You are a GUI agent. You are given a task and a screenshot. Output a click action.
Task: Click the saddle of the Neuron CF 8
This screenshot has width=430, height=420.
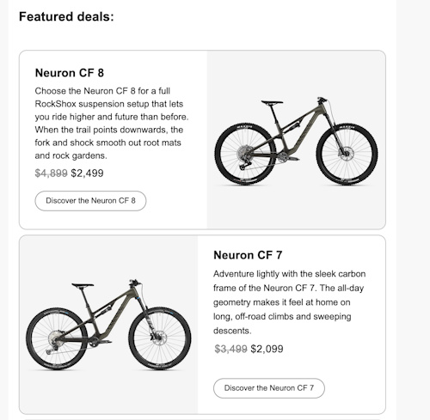272,102
